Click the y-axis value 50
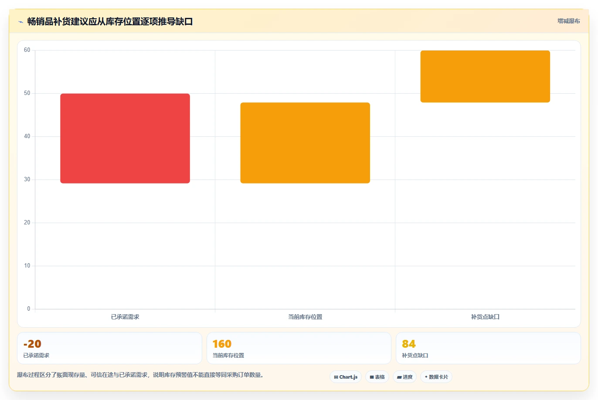The width and height of the screenshot is (598, 400). pos(27,93)
